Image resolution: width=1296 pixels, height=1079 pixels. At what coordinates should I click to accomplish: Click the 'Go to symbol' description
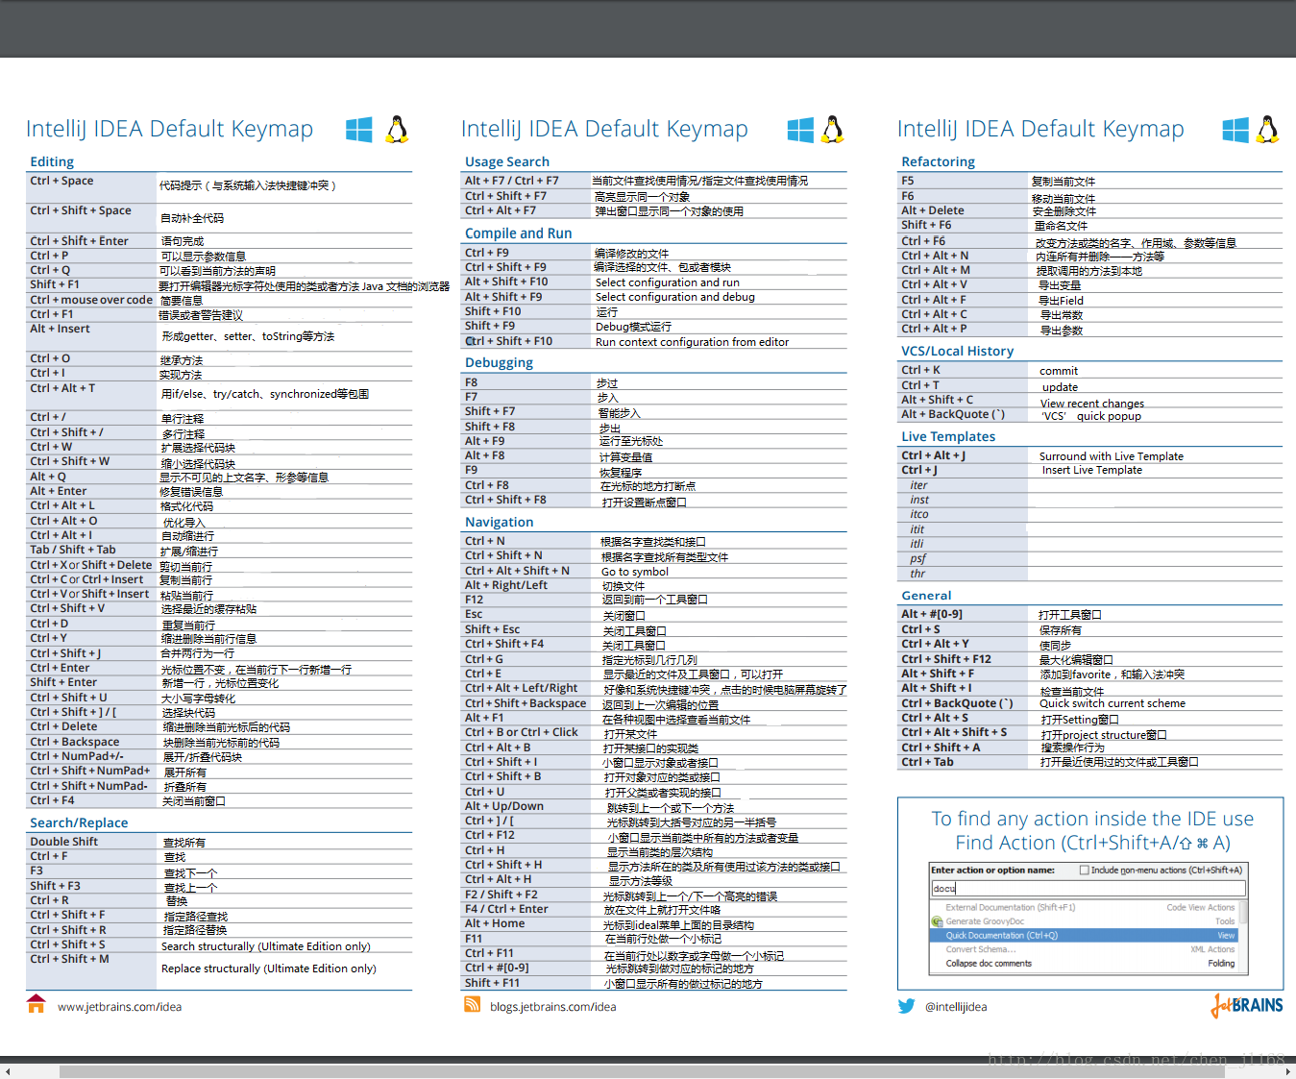[x=635, y=572]
